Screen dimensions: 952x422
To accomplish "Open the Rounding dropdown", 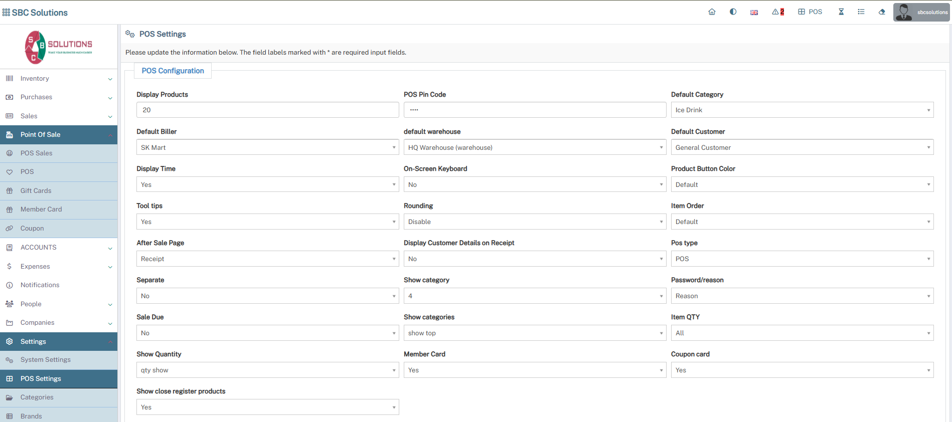I will 534,222.
